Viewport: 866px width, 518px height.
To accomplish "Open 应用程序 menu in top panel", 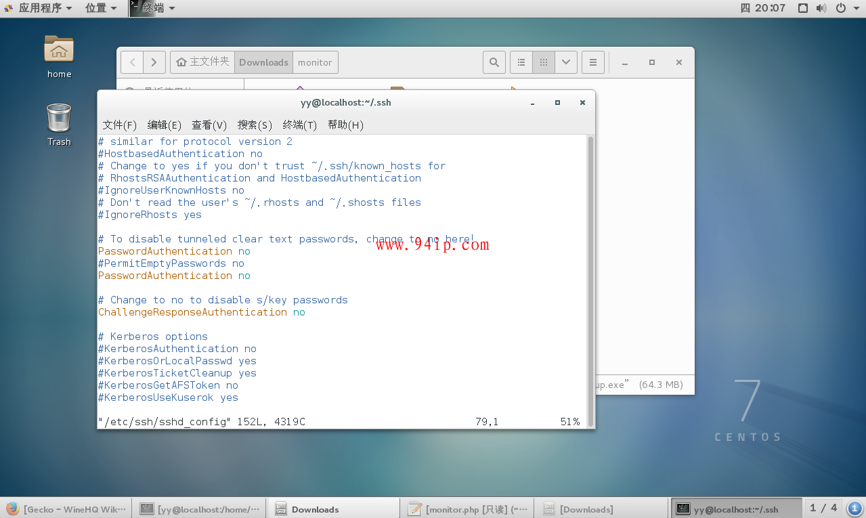I will tap(38, 8).
